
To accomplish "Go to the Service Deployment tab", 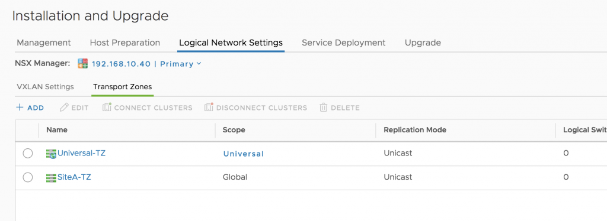I will pos(344,43).
